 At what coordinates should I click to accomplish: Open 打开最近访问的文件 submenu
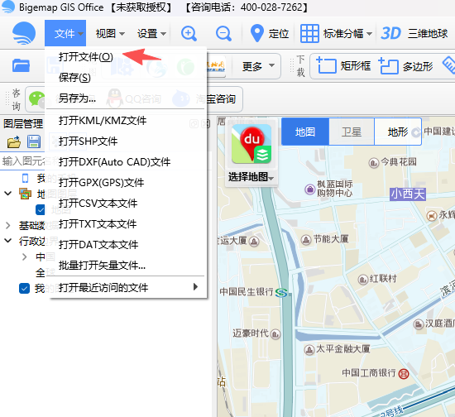pyautogui.click(x=127, y=288)
